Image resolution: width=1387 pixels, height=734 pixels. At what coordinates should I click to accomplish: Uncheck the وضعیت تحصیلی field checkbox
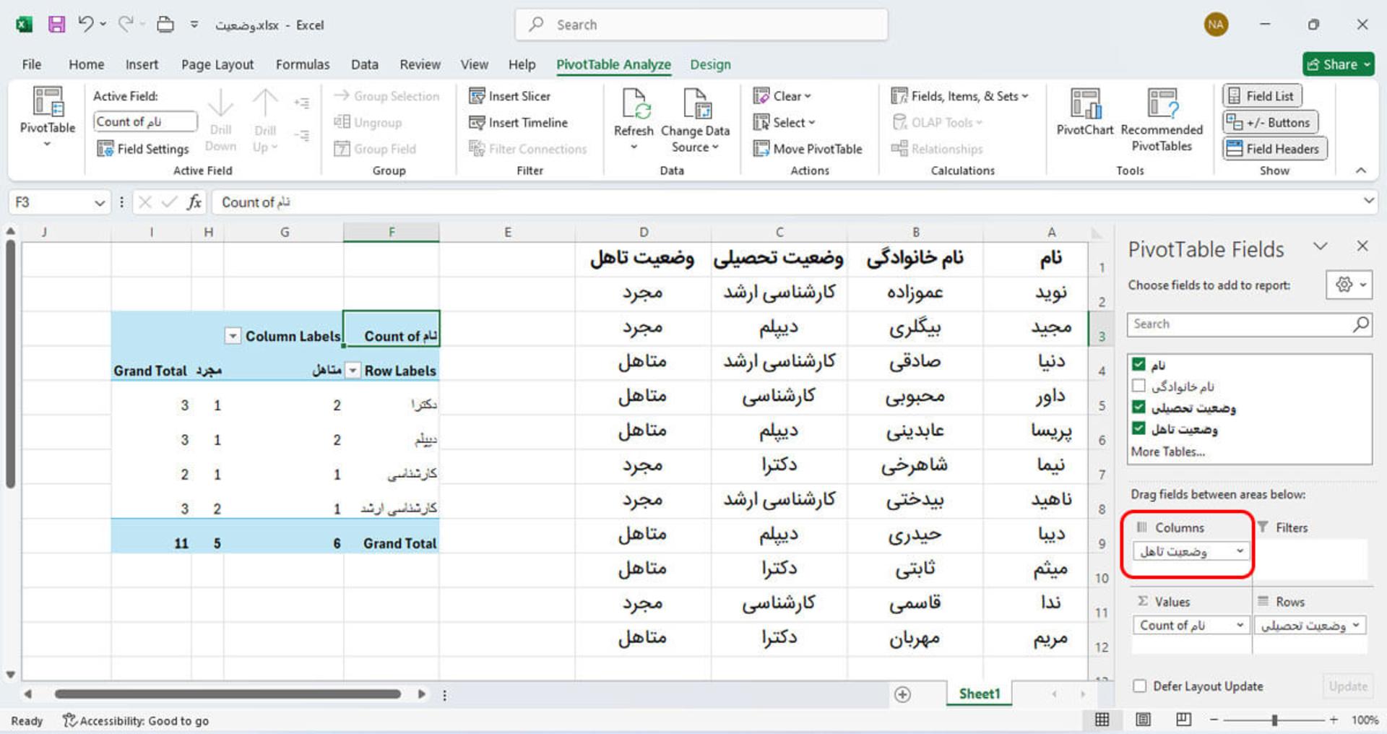1139,407
